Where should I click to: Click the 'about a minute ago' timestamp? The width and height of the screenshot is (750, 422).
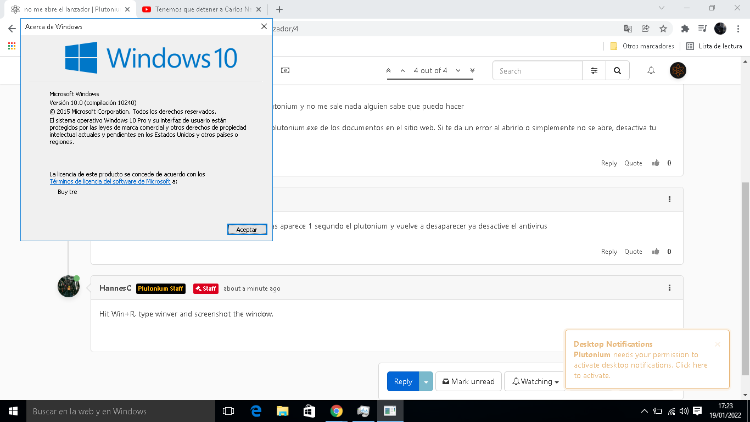(251, 288)
